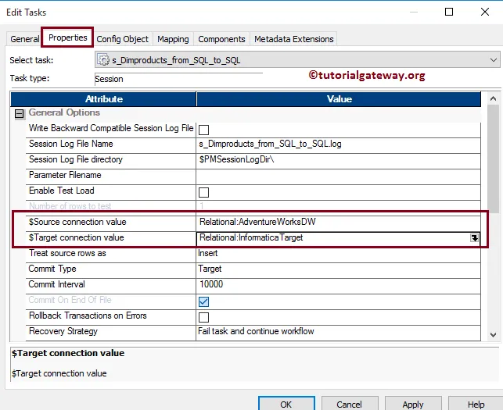Toggle Commit On End Of File checkbox
This screenshot has height=410, width=503.
203,301
